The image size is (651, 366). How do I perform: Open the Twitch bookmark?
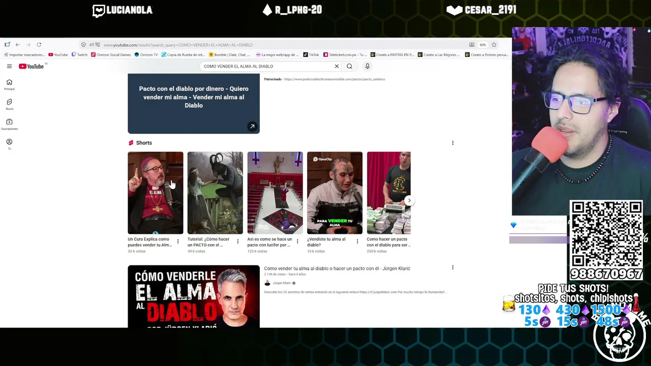point(79,55)
